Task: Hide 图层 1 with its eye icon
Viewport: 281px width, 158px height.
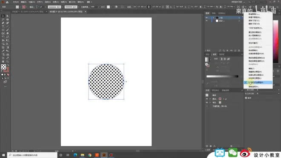Action: coord(206,21)
